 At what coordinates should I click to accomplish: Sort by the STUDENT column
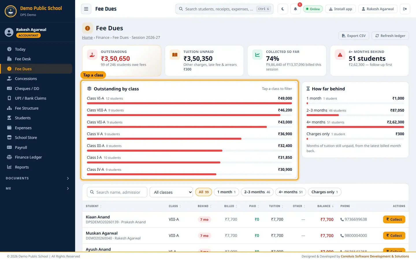(x=94, y=206)
